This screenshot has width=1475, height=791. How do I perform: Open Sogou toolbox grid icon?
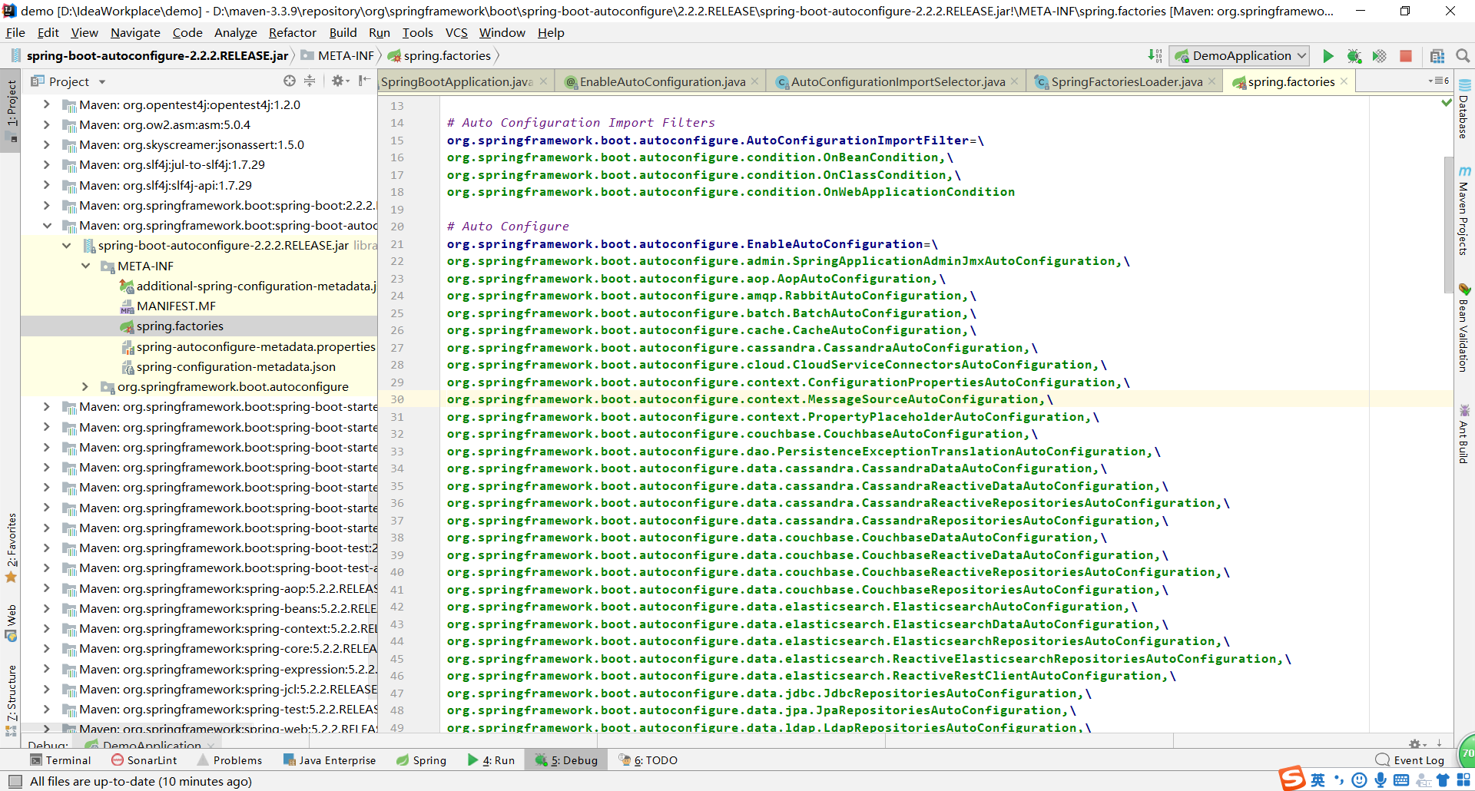(x=1463, y=780)
